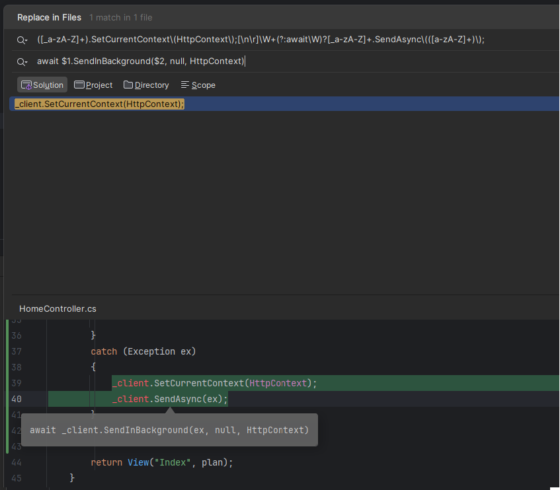The image size is (560, 490).
Task: Select the Directory scope tab
Action: (x=146, y=85)
